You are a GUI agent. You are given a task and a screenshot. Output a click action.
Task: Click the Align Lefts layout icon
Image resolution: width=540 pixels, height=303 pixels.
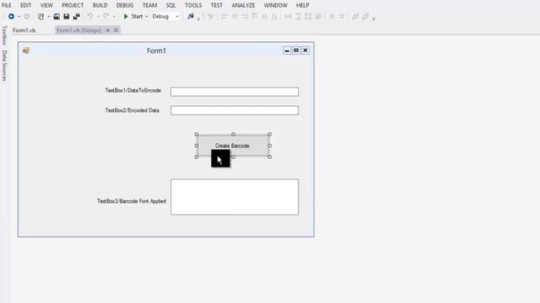[x=224, y=16]
